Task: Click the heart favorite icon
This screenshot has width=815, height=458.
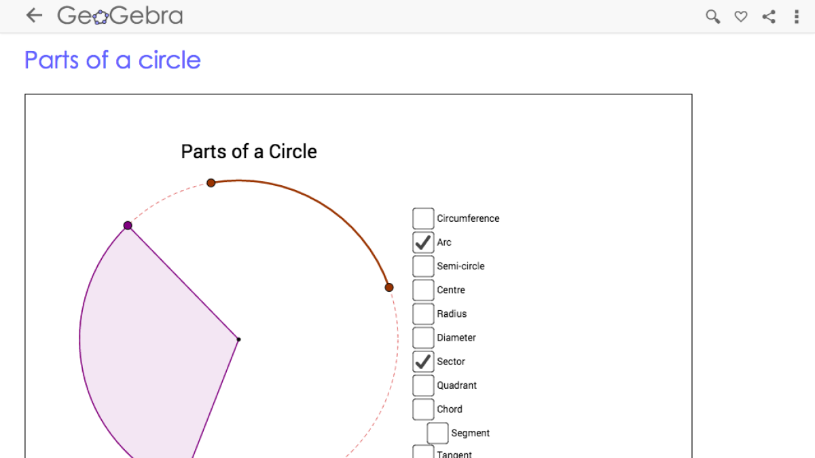Action: click(x=740, y=16)
